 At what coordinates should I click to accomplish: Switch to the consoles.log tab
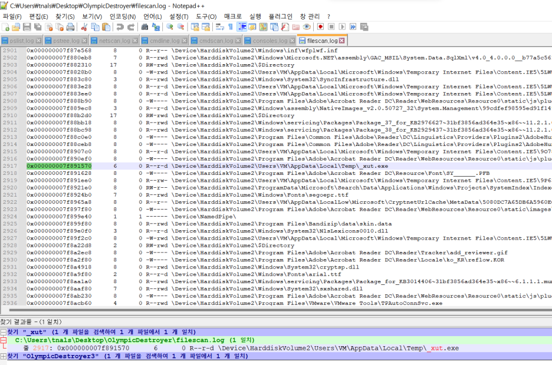tap(270, 41)
